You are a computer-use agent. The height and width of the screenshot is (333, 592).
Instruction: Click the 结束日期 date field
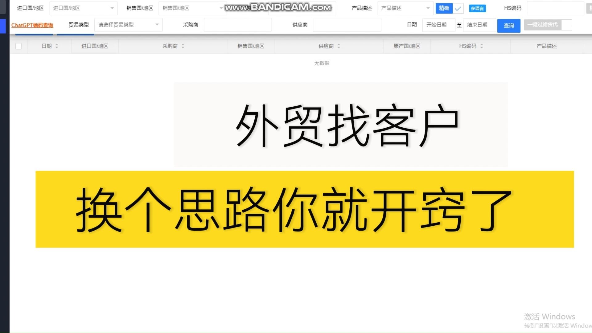479,25
